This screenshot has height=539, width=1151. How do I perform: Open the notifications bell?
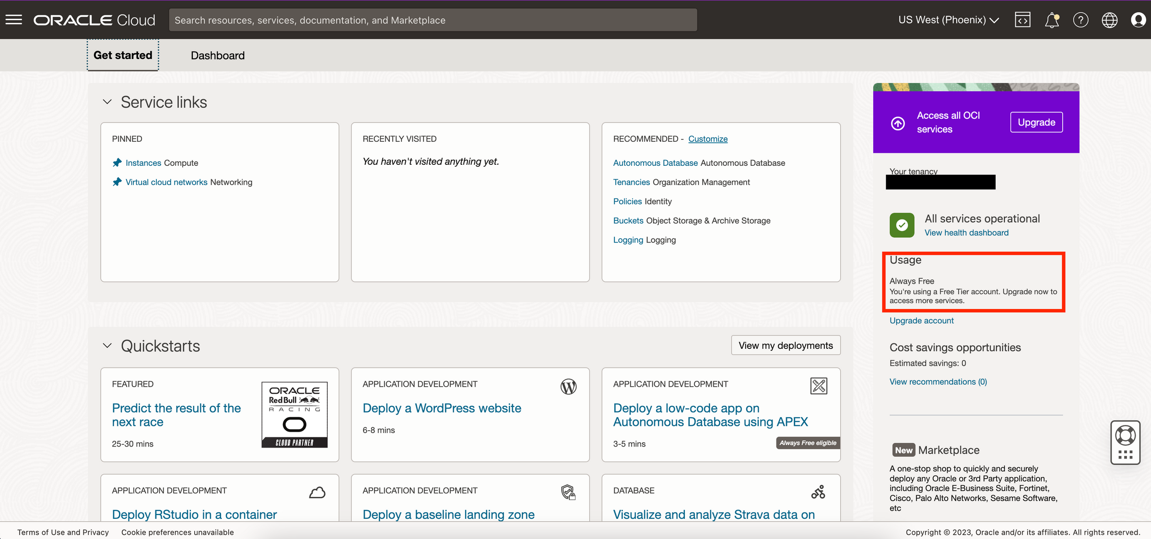[1052, 20]
